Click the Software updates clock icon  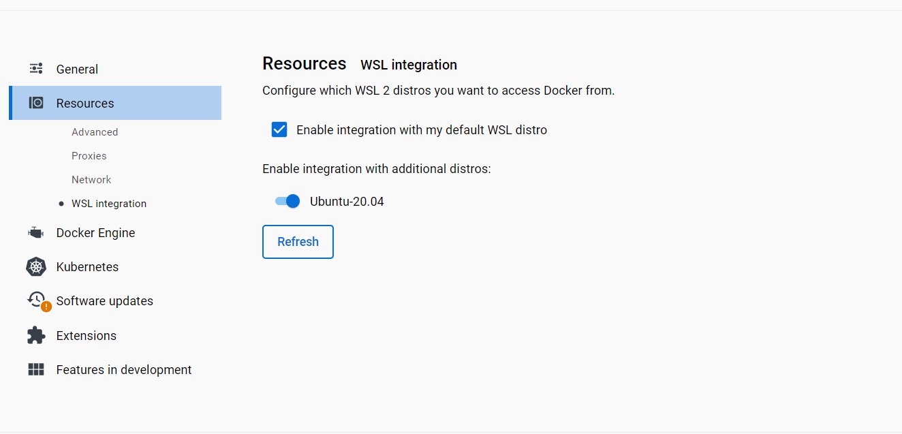pyautogui.click(x=36, y=299)
